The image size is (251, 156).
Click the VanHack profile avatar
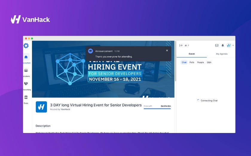(x=229, y=45)
